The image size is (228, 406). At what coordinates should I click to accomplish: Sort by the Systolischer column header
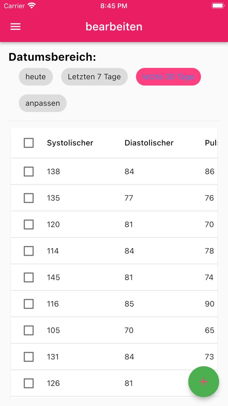[x=70, y=143]
